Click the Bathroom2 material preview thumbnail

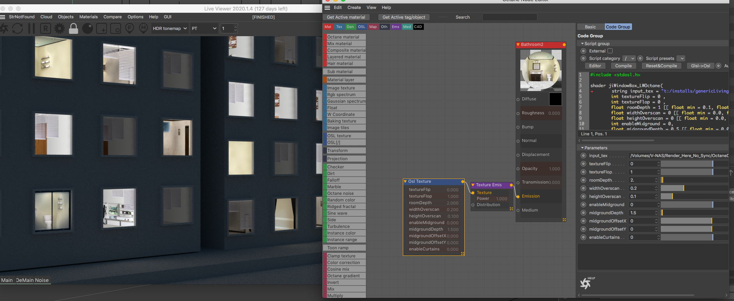(541, 70)
